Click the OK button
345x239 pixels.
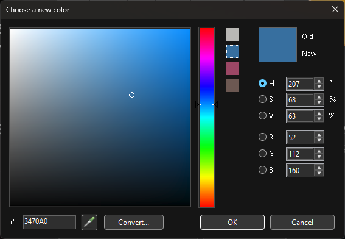[232, 223]
